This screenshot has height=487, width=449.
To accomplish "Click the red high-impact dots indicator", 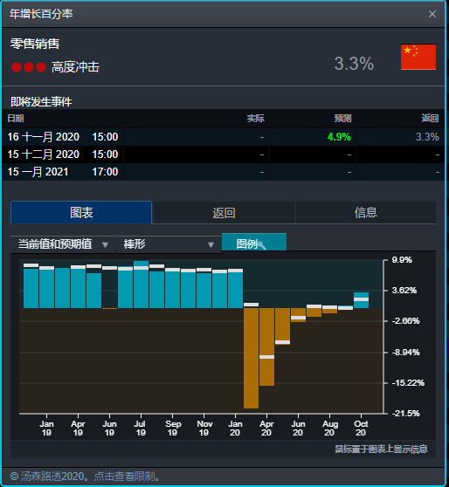I will click(x=29, y=67).
